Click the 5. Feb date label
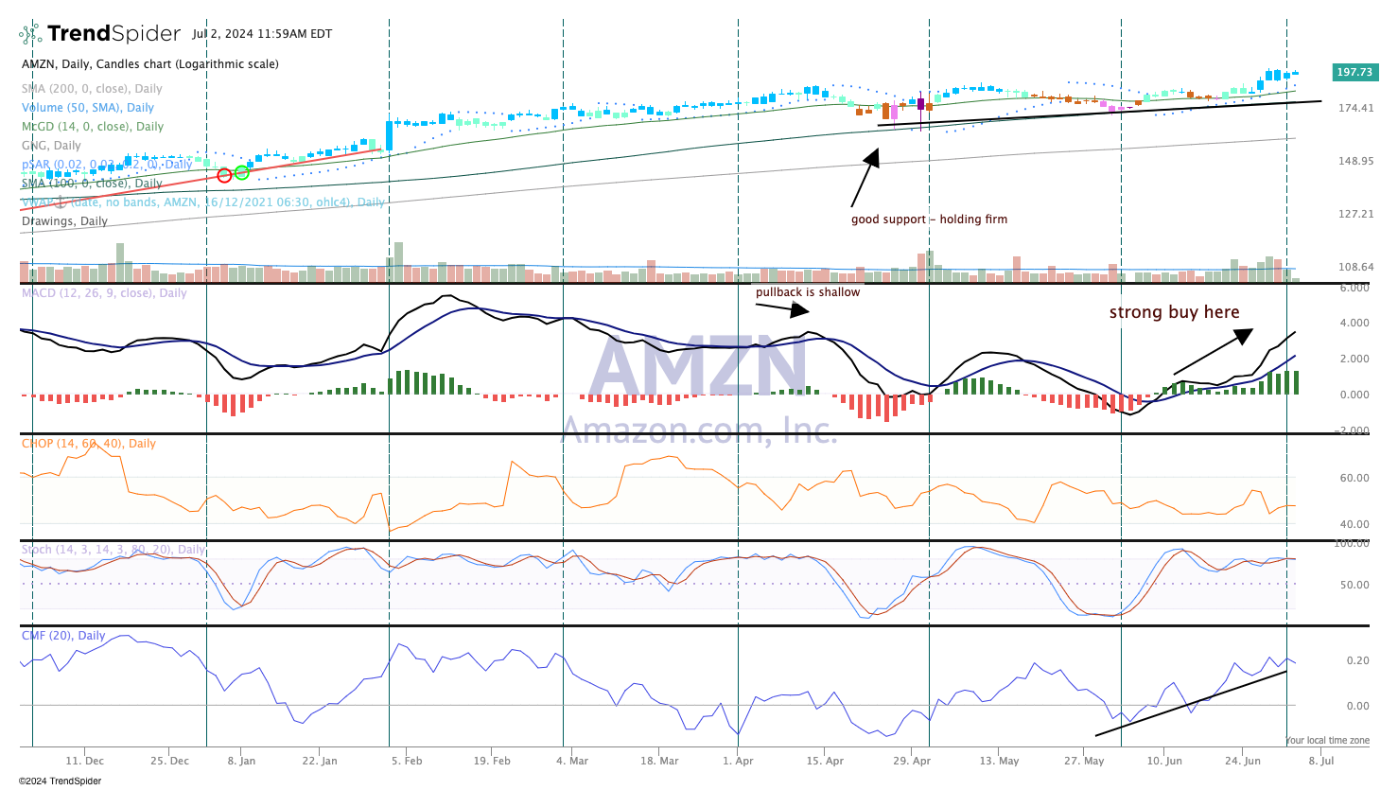The image size is (1398, 790). [407, 761]
